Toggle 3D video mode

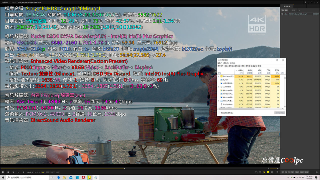click(x=260, y=172)
